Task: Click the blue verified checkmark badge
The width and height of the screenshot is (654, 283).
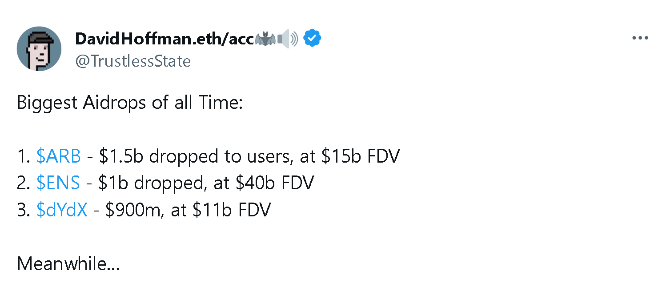Action: click(312, 39)
